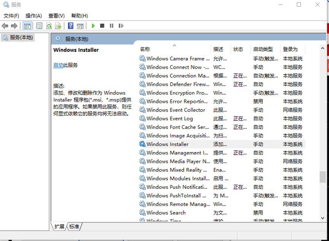The width and height of the screenshot is (329, 241).
Task: Open the Properties toolbar icon
Action: 39,26
